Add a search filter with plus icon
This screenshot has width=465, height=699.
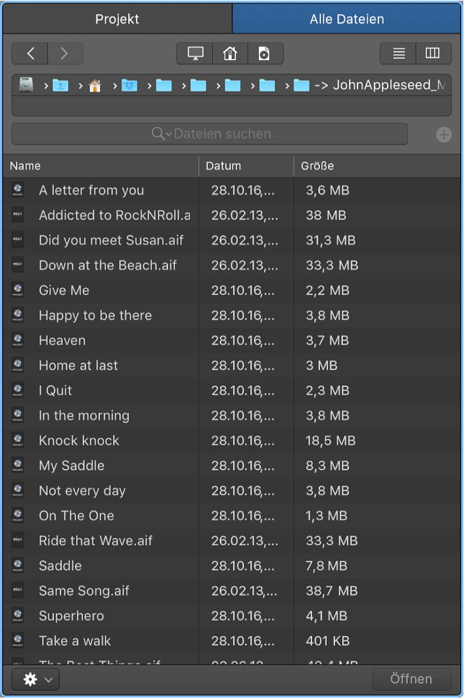[444, 134]
